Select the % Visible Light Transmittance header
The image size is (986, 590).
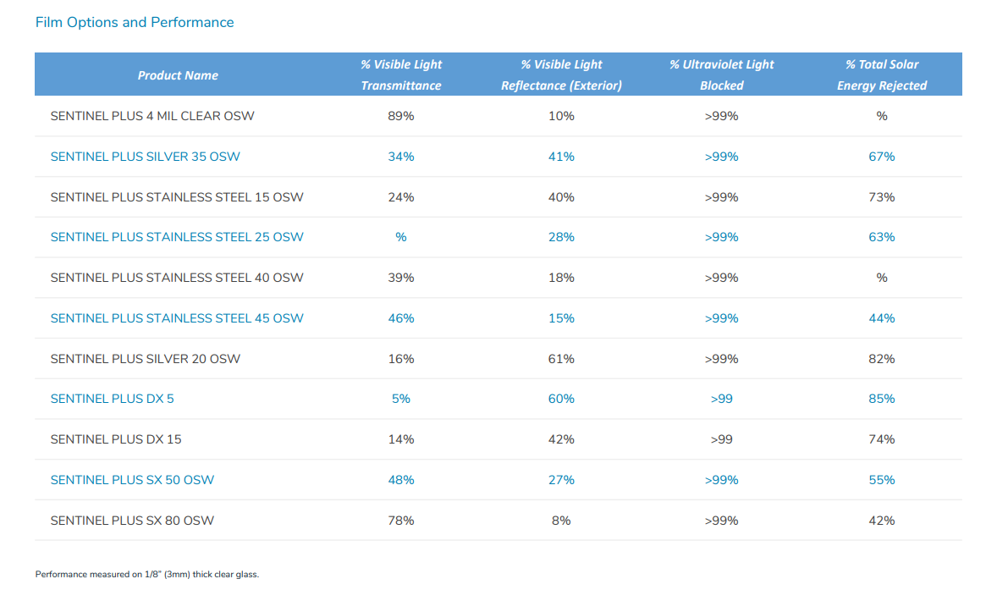(x=401, y=74)
